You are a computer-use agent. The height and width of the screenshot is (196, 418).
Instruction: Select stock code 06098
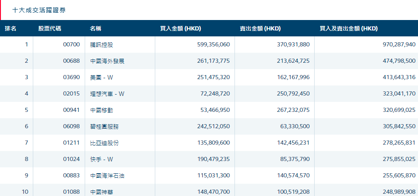tap(71, 126)
